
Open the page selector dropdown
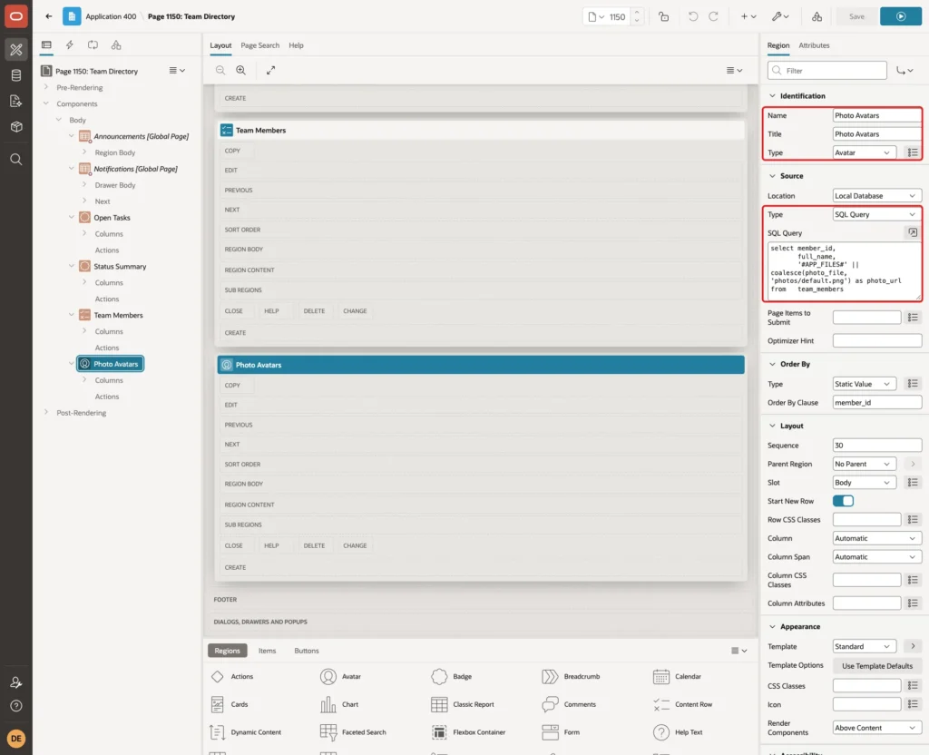(x=596, y=16)
